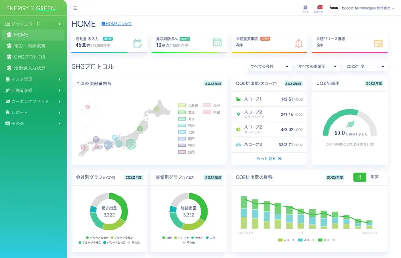
Task: Click the hamburger menu icon
Action: click(75, 8)
